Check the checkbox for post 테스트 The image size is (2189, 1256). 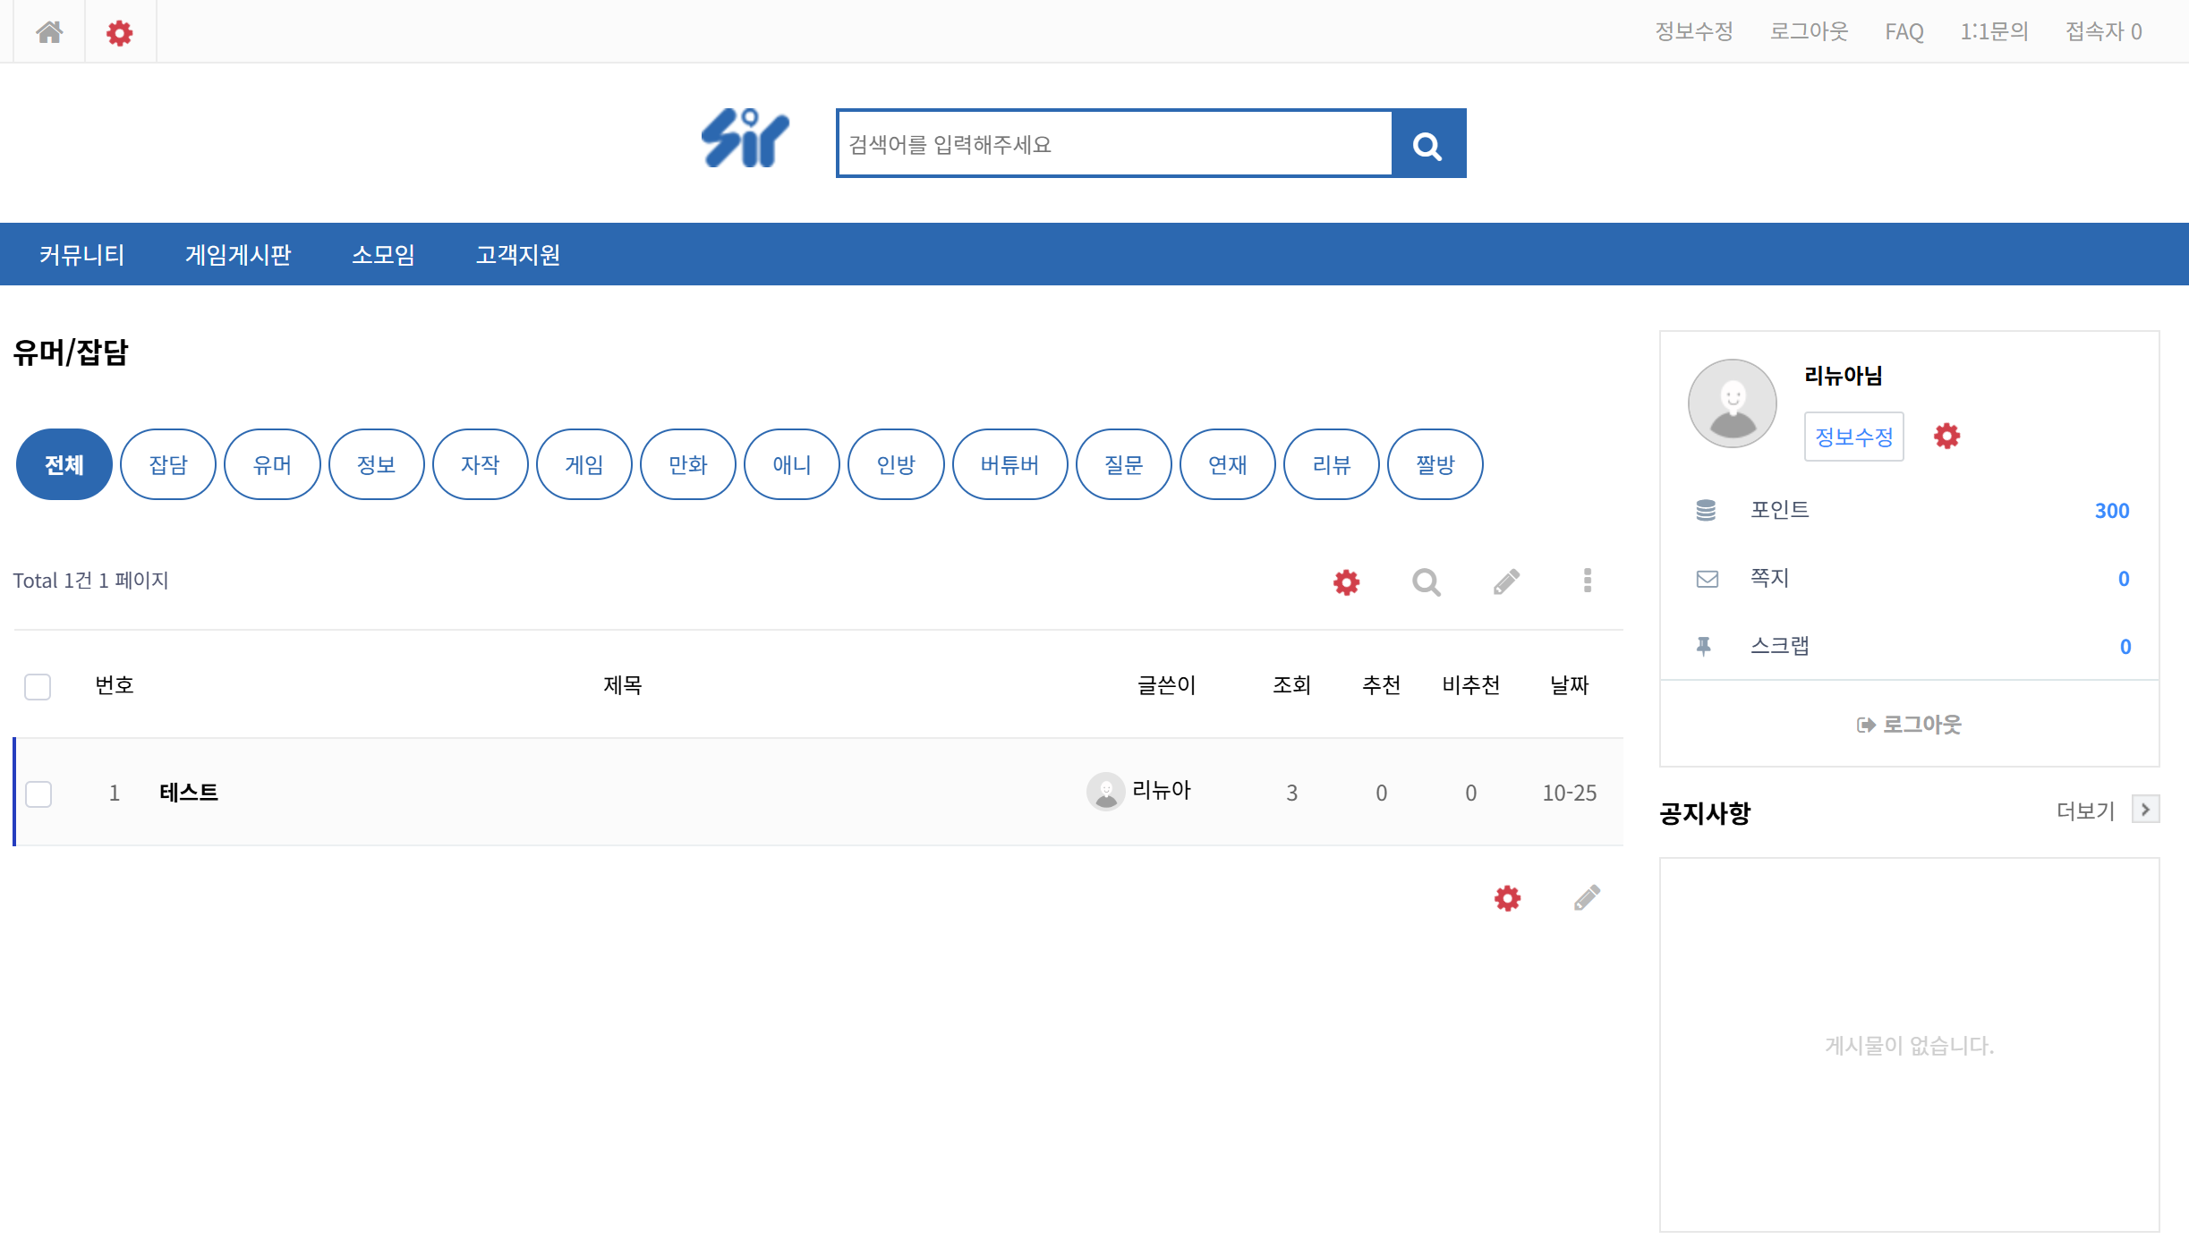38,793
